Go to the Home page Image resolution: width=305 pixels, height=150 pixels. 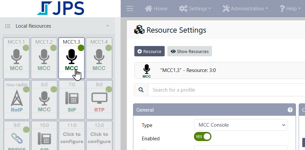156,9
